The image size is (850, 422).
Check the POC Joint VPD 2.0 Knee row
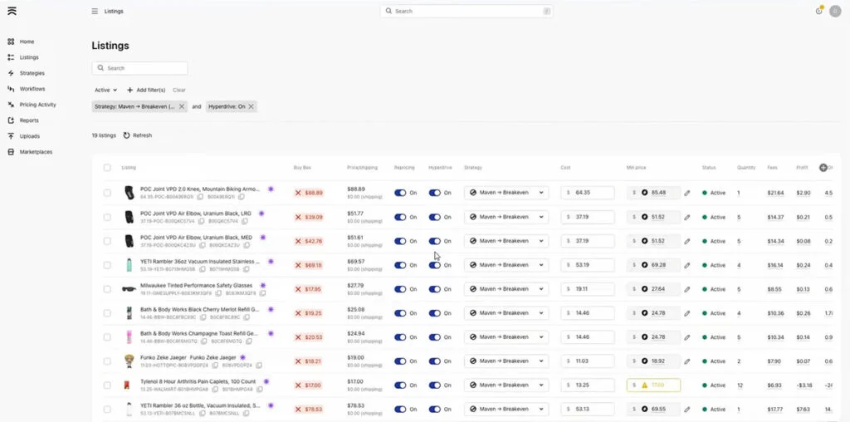click(107, 193)
